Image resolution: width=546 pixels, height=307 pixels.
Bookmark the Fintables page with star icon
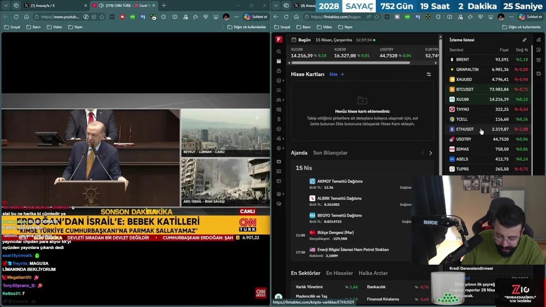coord(376,17)
